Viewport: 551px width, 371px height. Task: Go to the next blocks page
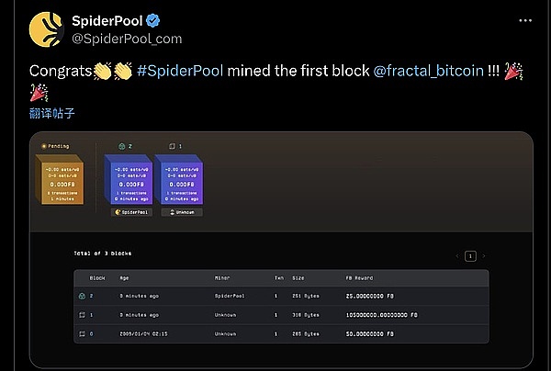click(x=484, y=256)
